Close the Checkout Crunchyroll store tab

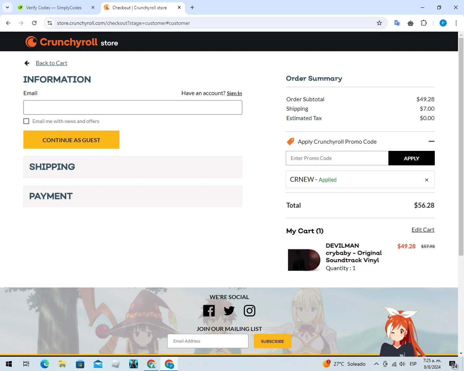point(179,7)
